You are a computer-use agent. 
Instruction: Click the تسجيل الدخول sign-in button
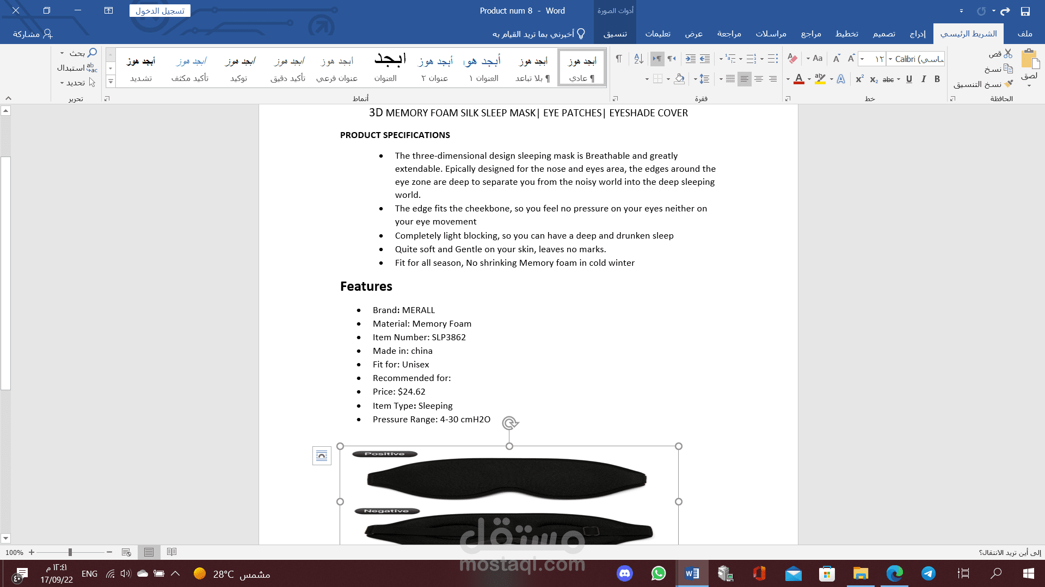[160, 11]
